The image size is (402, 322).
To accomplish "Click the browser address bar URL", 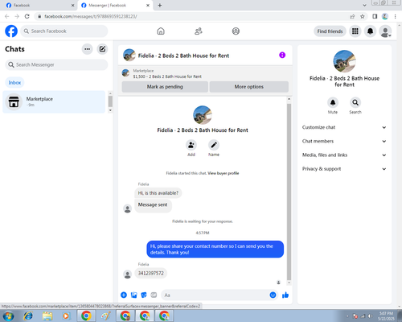I will click(91, 16).
